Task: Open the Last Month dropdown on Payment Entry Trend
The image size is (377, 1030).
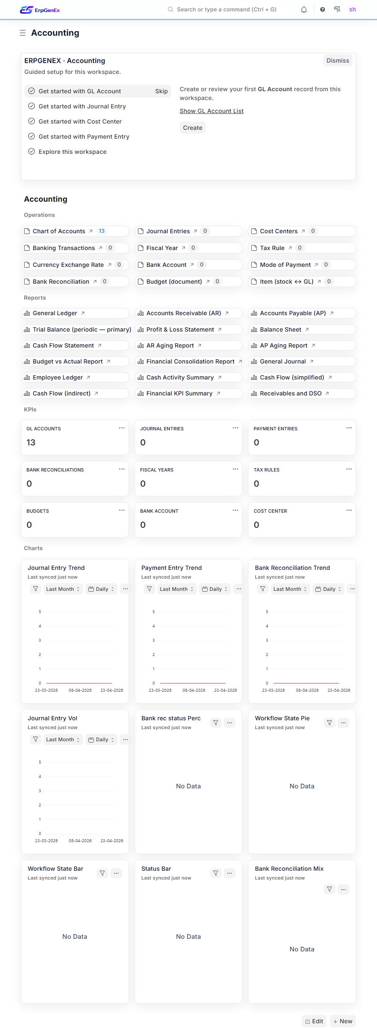Action: pos(176,589)
